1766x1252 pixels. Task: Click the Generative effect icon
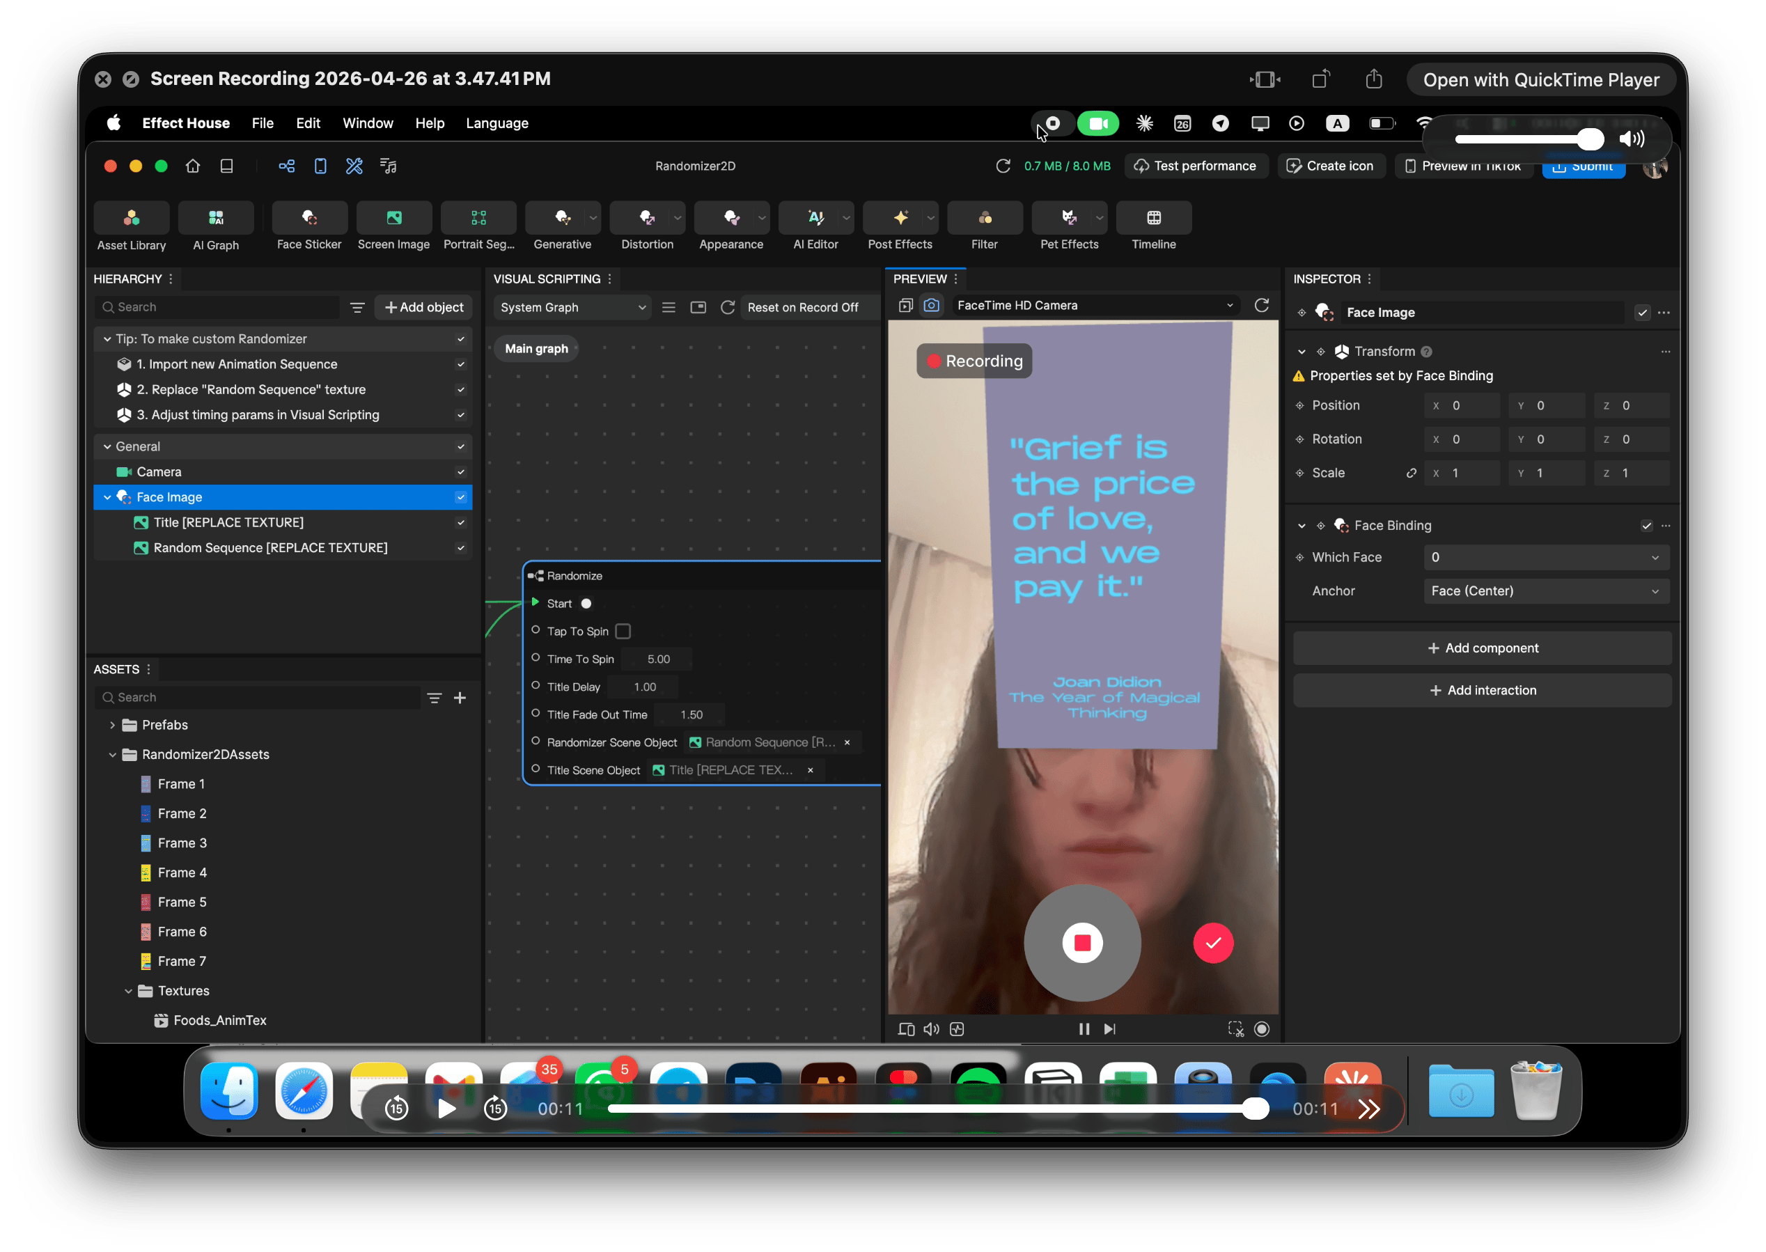pyautogui.click(x=563, y=218)
